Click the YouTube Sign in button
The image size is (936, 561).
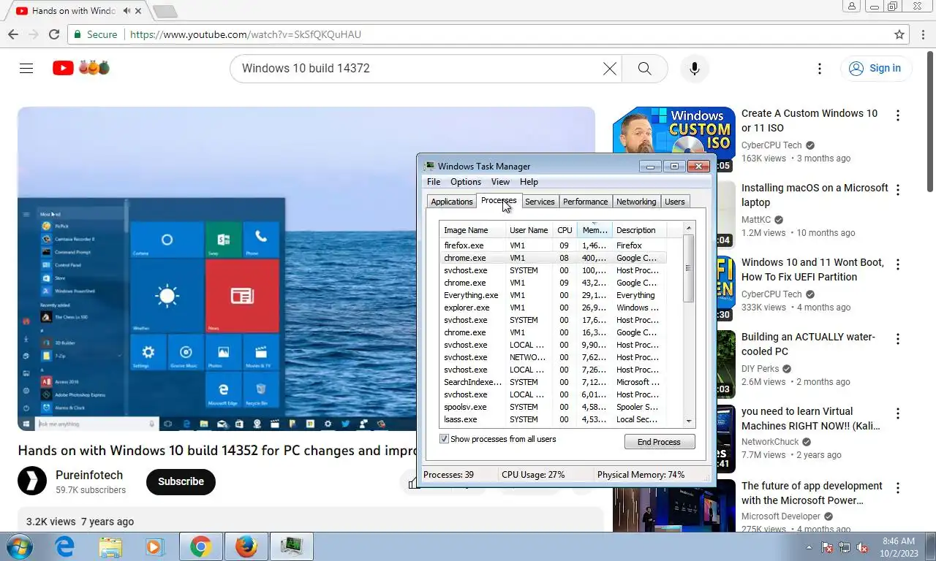pos(875,68)
